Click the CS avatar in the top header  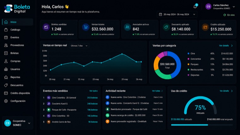208,7
